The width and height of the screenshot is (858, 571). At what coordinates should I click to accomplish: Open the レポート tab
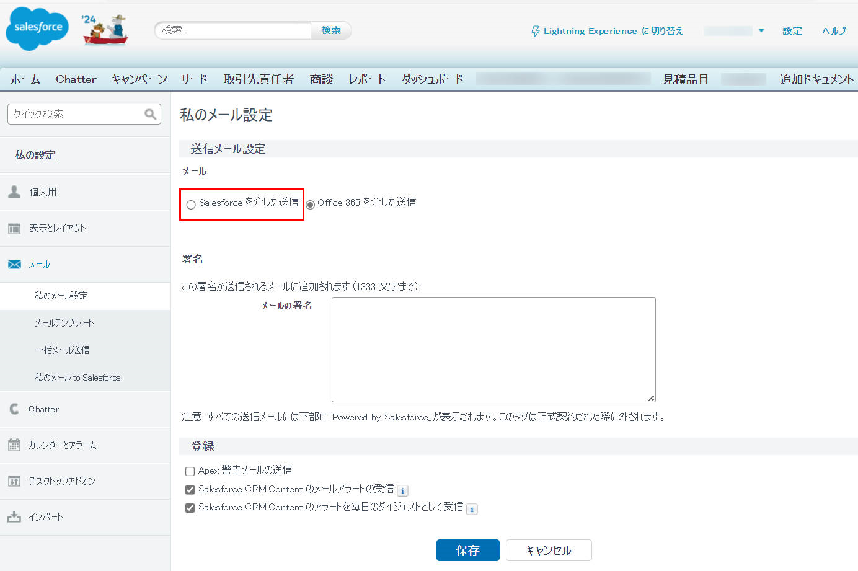point(366,79)
